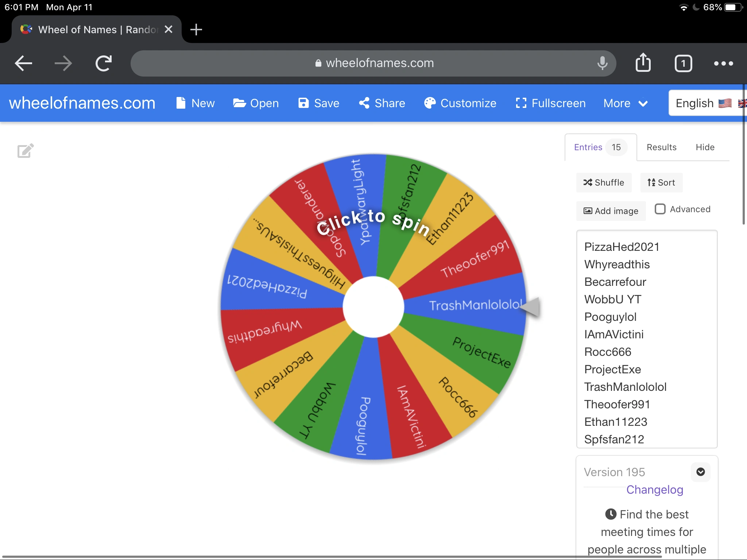Open the Changelog link

(654, 489)
